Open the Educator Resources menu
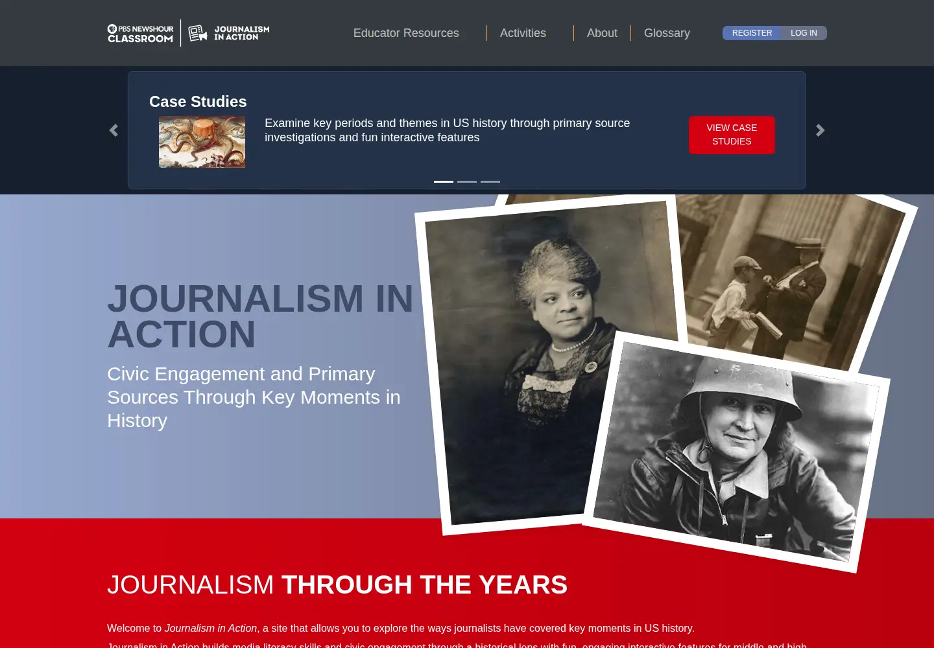This screenshot has height=648, width=934. pyautogui.click(x=406, y=33)
